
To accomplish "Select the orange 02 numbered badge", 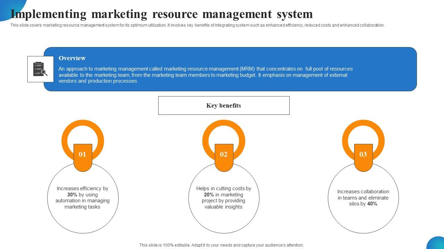I will pyautogui.click(x=224, y=155).
